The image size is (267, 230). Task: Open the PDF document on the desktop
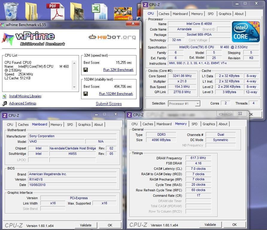point(55,10)
